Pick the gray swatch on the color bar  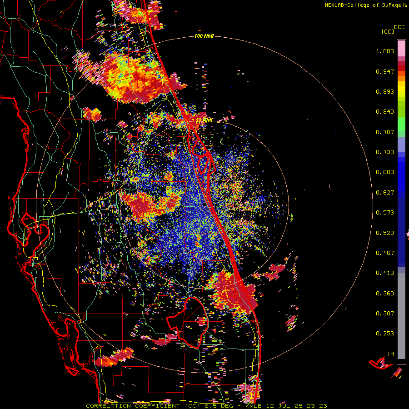coord(401,316)
